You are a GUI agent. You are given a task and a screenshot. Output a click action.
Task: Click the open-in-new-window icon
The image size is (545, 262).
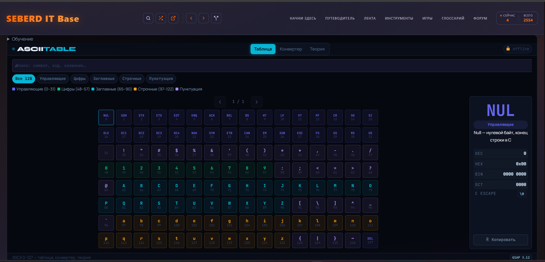point(173,18)
